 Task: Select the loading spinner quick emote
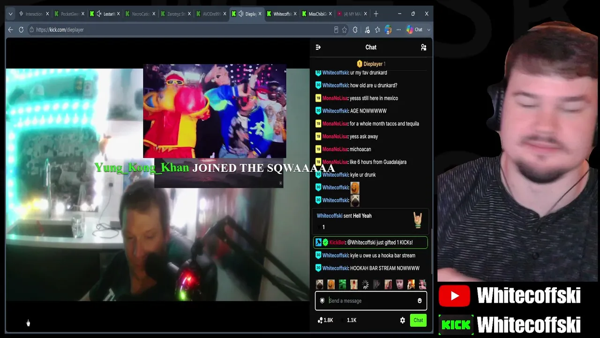(x=365, y=284)
